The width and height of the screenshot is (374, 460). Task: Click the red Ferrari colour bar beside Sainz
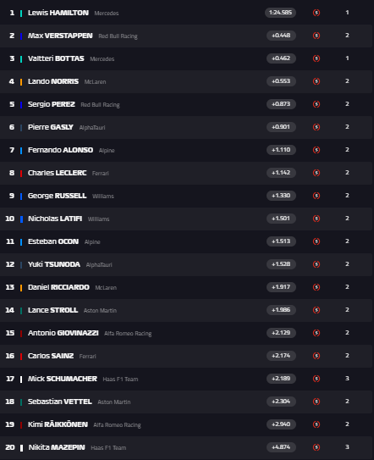21,357
